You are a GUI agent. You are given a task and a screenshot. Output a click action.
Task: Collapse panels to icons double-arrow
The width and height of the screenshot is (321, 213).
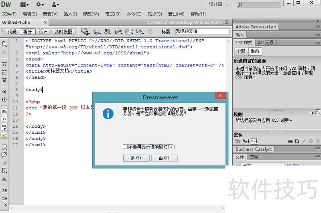[x=318, y=21]
